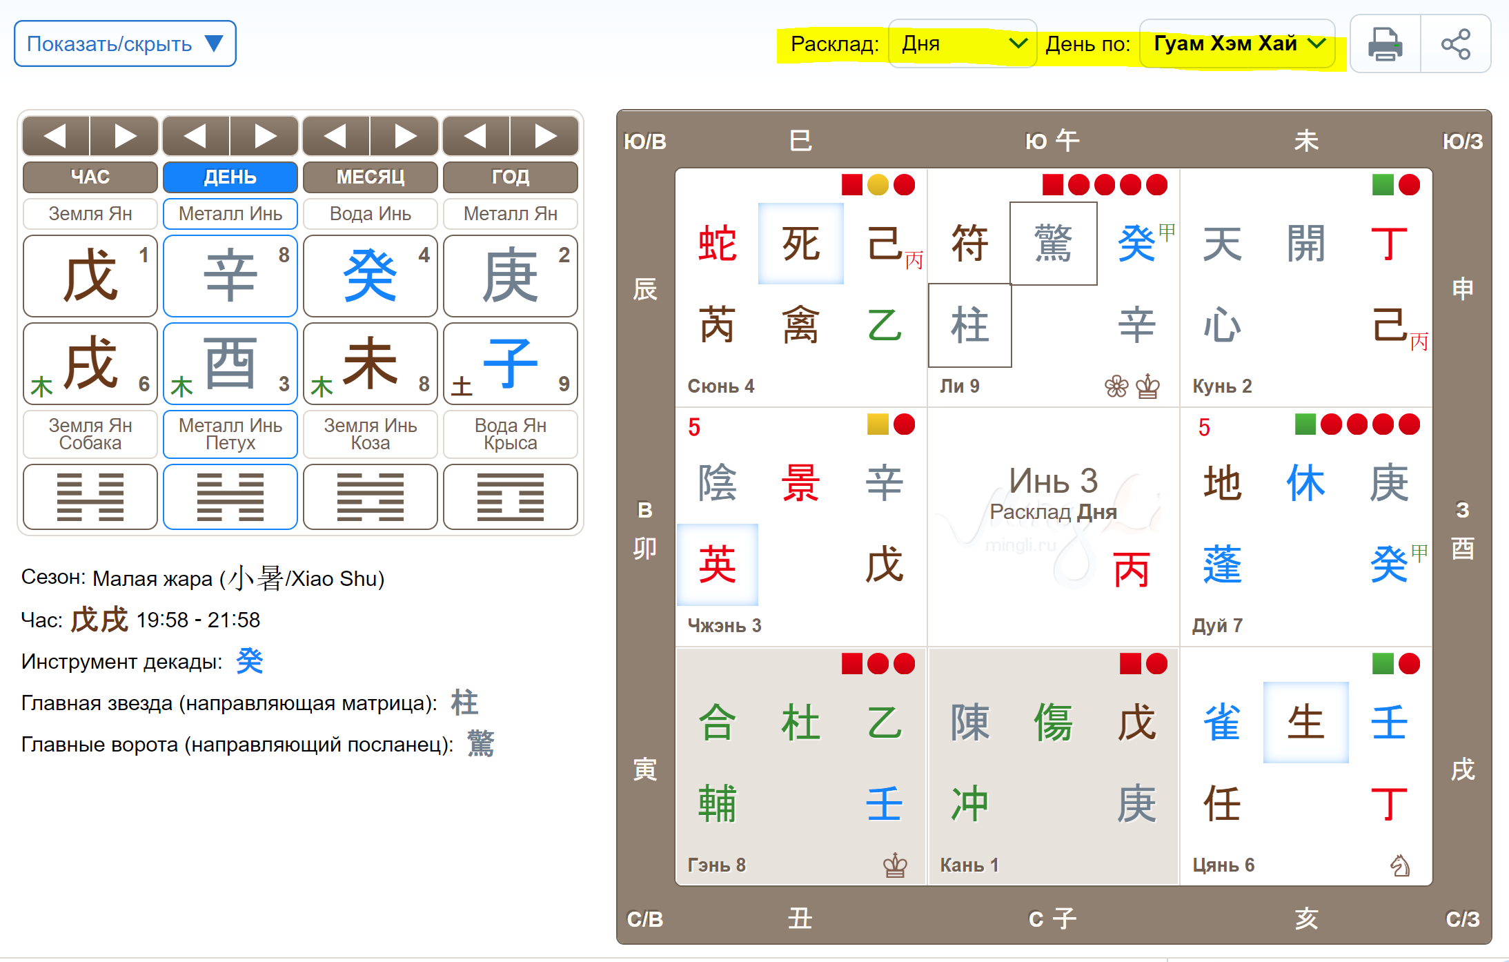Open the Расклад dropdown set to Дня
The height and width of the screenshot is (962, 1509).
pyautogui.click(x=962, y=44)
